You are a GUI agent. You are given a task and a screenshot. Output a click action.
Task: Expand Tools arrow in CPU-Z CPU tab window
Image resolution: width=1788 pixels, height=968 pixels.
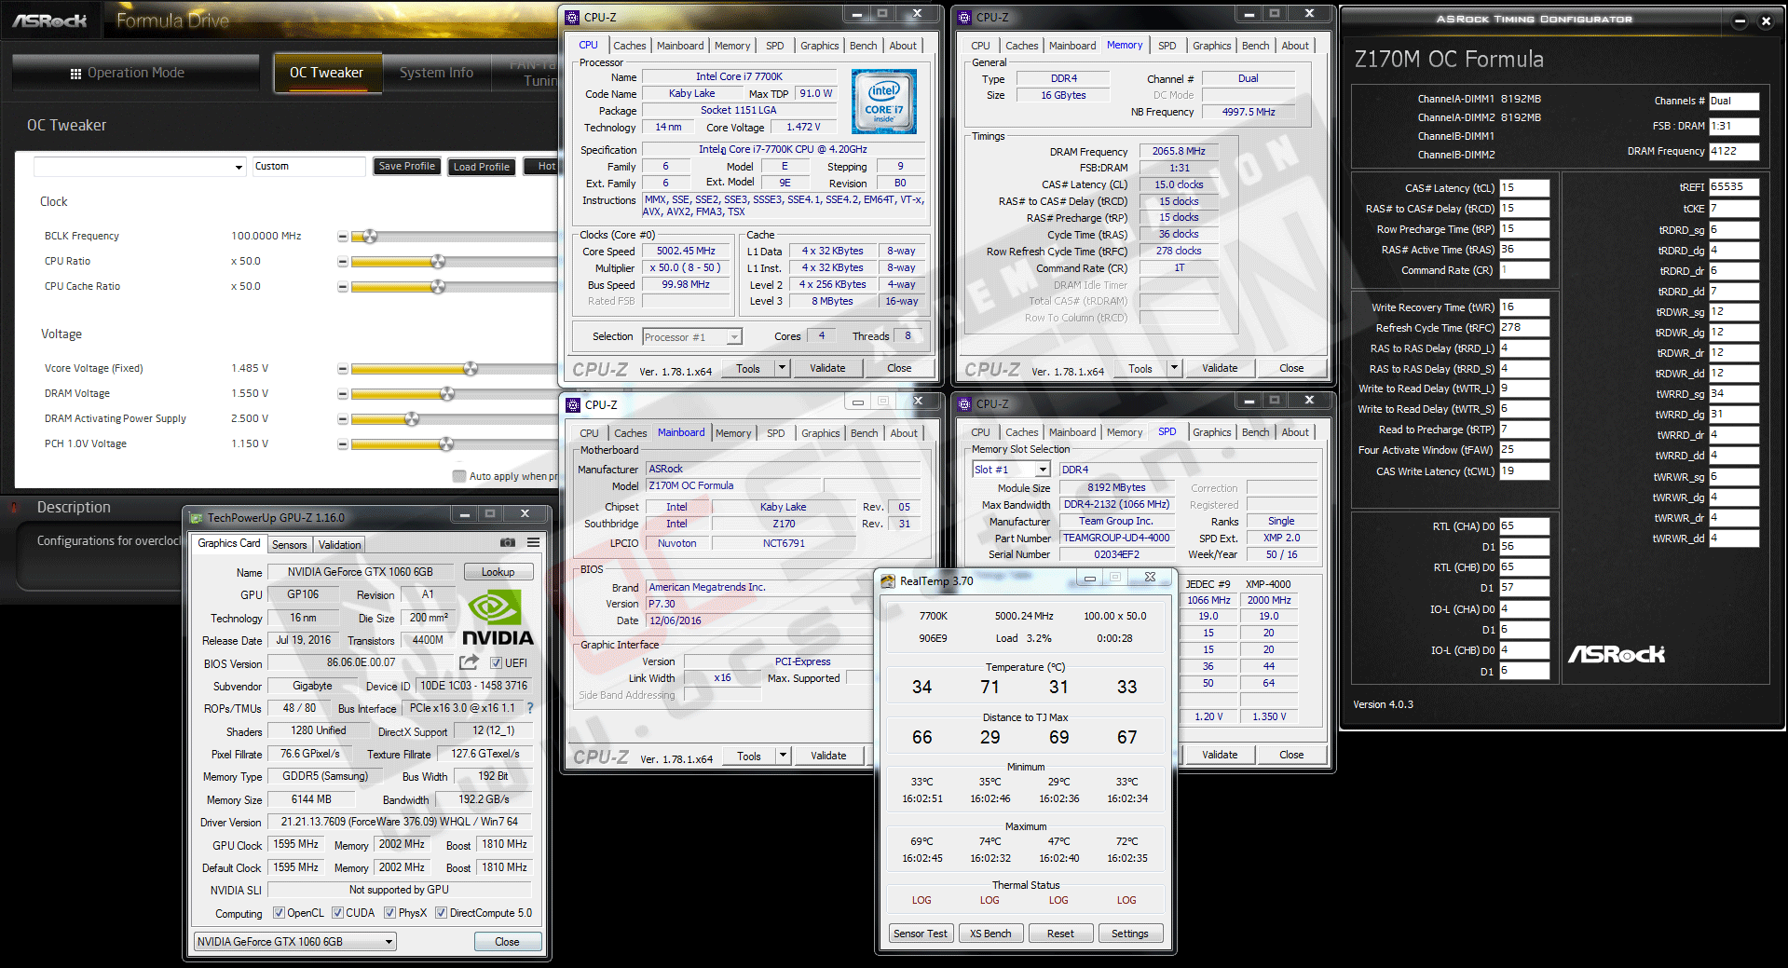tap(783, 368)
